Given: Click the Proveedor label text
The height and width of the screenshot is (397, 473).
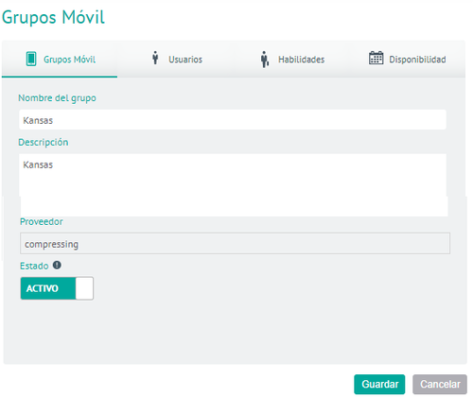Looking at the screenshot, I should [x=42, y=221].
